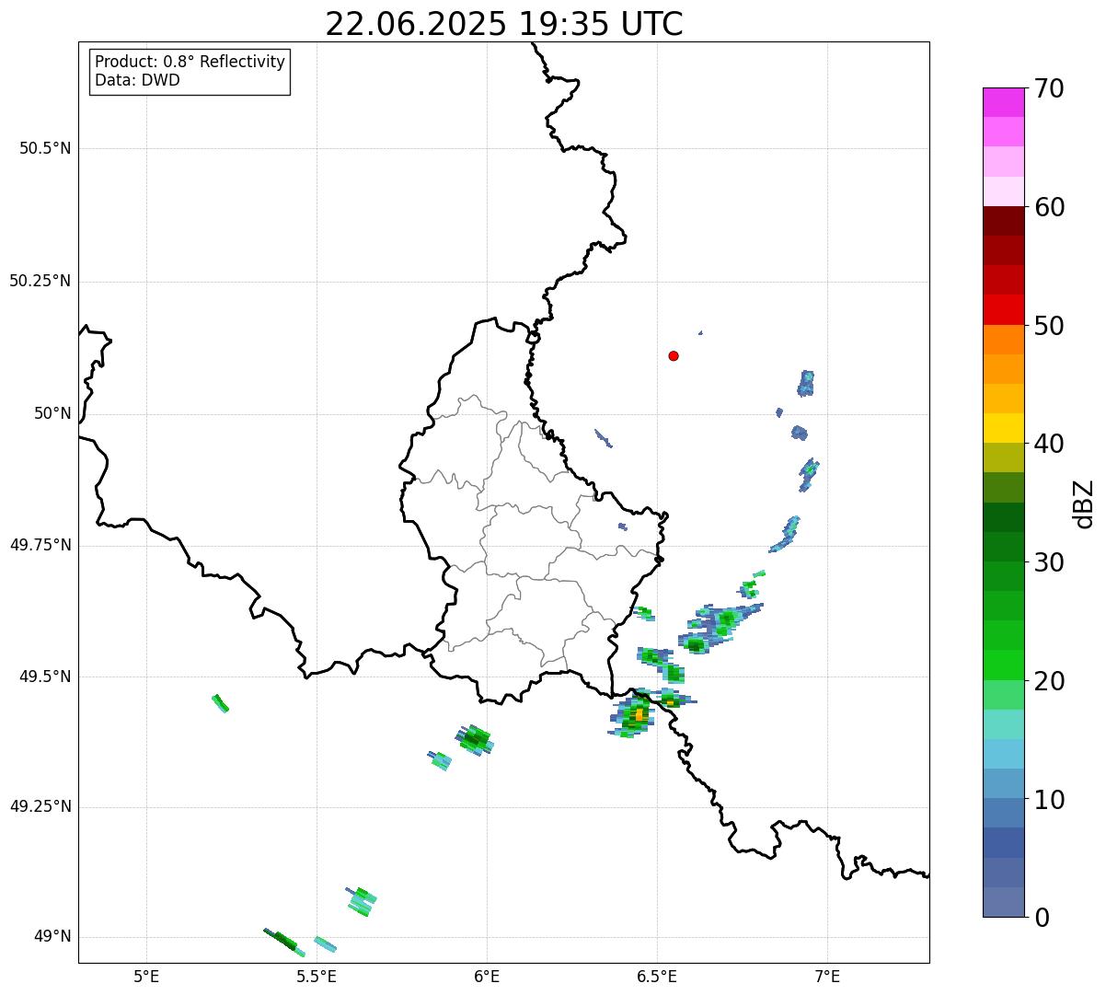The image size is (1106, 995).
Task: Click the latitude label "49.5°N"
Action: point(45,677)
